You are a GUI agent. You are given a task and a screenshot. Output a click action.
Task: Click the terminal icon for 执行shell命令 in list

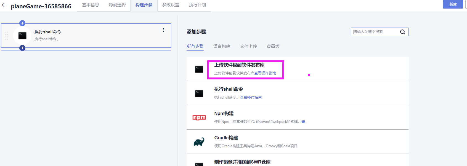(199, 93)
